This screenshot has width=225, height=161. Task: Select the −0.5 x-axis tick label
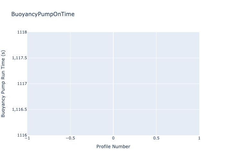[x=70, y=138]
